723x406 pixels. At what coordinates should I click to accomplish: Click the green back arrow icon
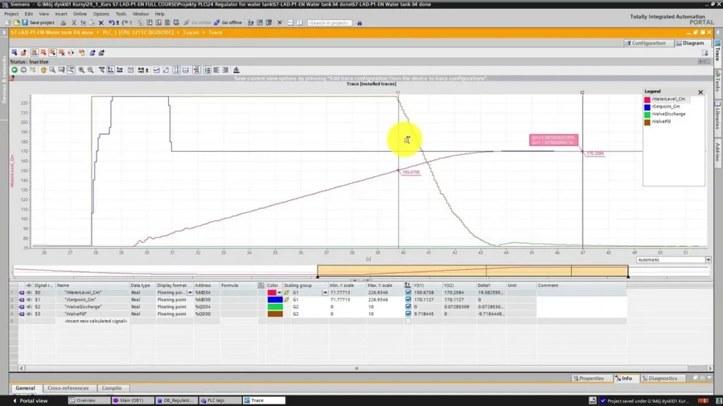[x=14, y=70]
